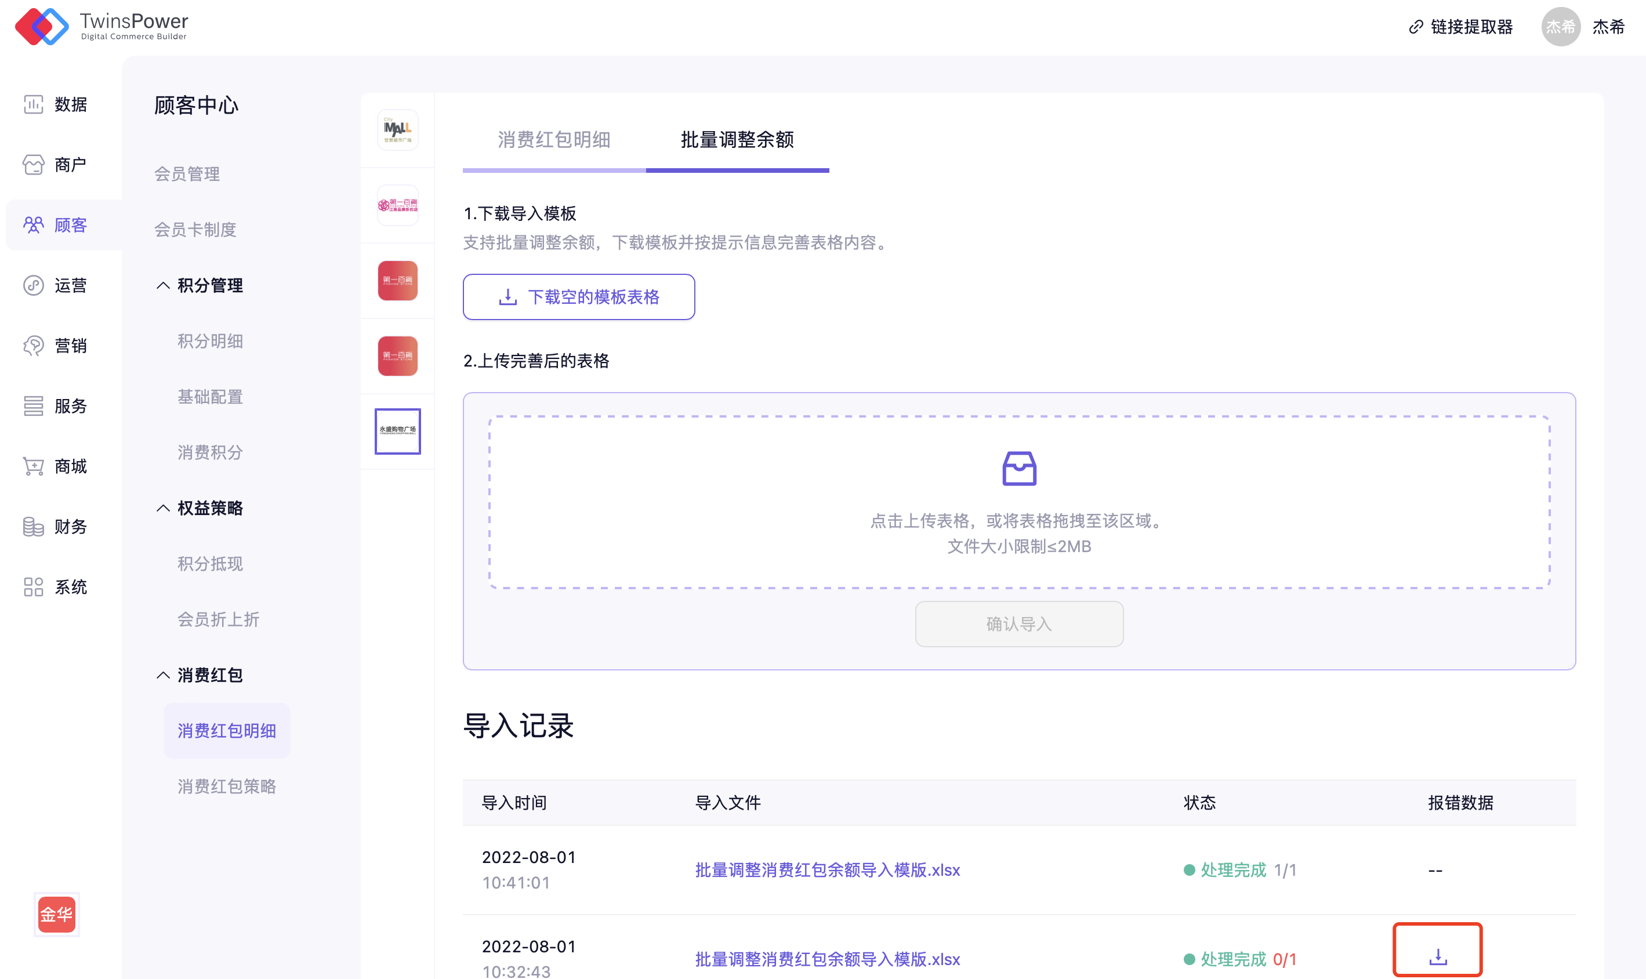Screen dimensions: 1646x979
Task: Open 消费红包策略 in the submenu
Action: click(x=226, y=786)
